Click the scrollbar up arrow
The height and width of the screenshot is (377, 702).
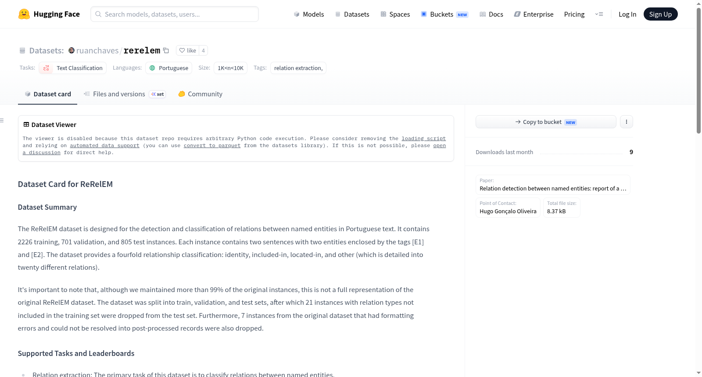tap(698, 4)
